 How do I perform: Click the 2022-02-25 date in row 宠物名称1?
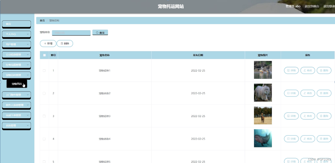(198, 71)
